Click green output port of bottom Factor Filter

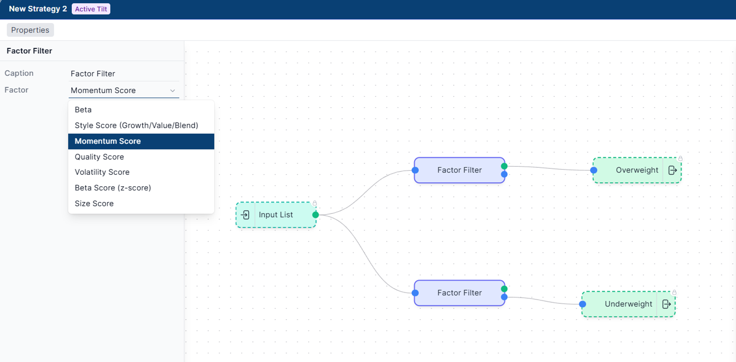504,289
